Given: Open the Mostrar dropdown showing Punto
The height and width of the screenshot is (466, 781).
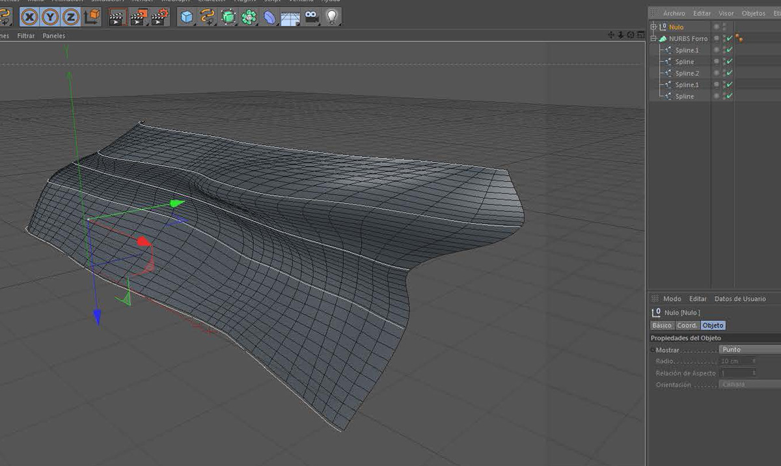Looking at the screenshot, I should 750,349.
